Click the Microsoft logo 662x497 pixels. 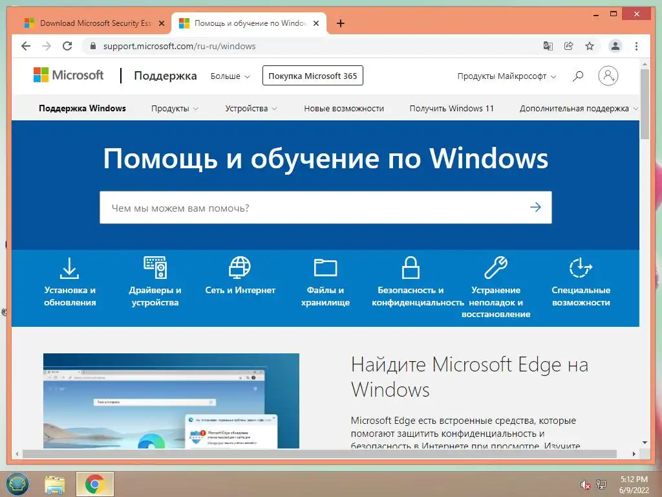click(69, 75)
